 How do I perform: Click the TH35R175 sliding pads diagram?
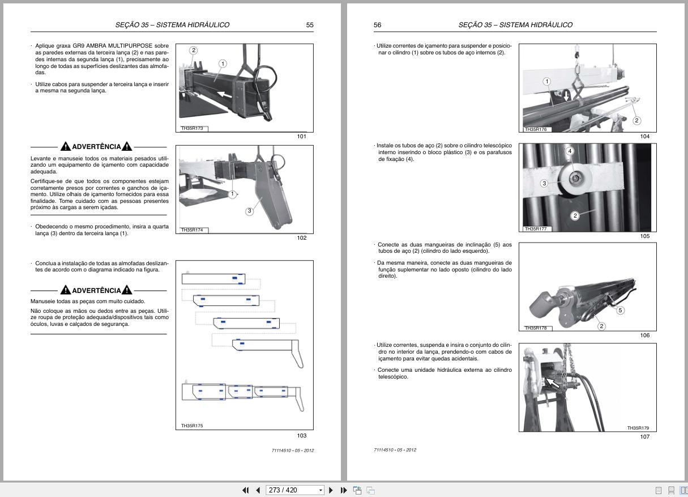click(245, 345)
